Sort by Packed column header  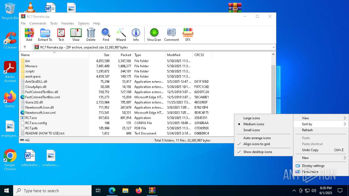point(122,55)
